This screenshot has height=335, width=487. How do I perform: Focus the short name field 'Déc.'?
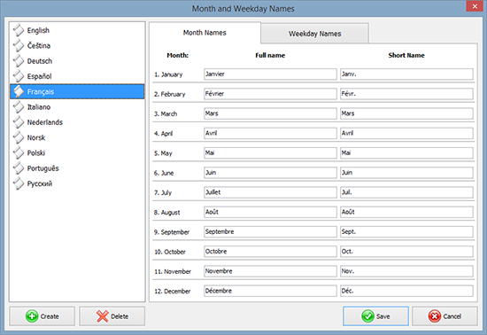click(x=406, y=291)
